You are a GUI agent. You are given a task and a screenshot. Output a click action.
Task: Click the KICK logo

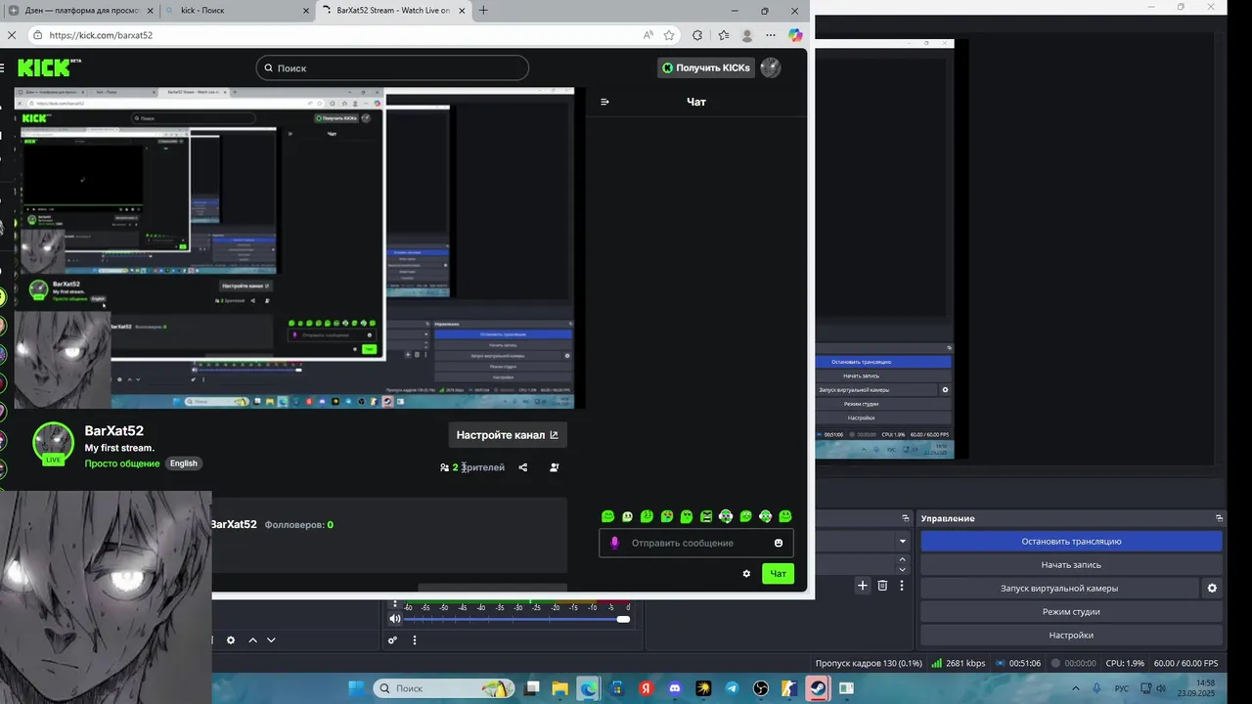click(45, 67)
